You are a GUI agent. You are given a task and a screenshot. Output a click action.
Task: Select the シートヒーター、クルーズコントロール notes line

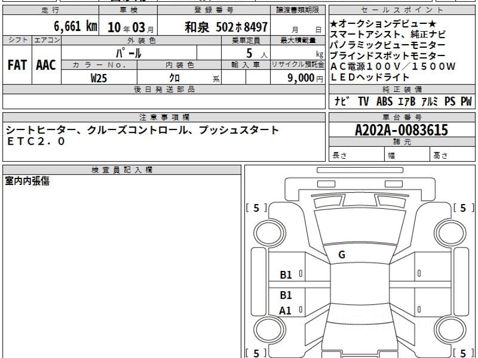[x=143, y=130]
